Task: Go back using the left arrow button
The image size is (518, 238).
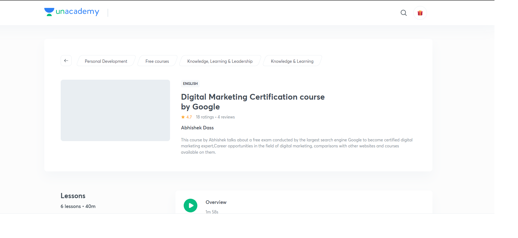Action: coord(66,61)
